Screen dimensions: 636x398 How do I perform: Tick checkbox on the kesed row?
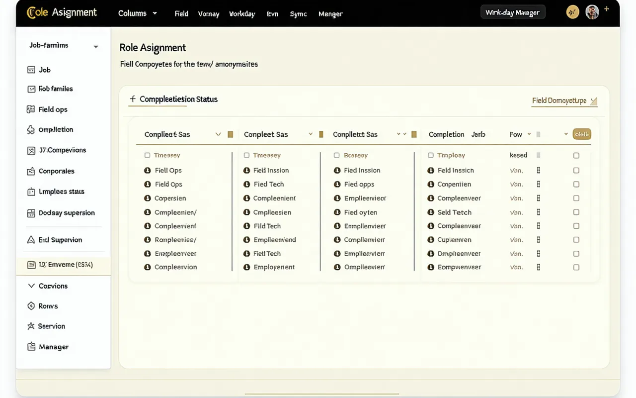tap(576, 155)
